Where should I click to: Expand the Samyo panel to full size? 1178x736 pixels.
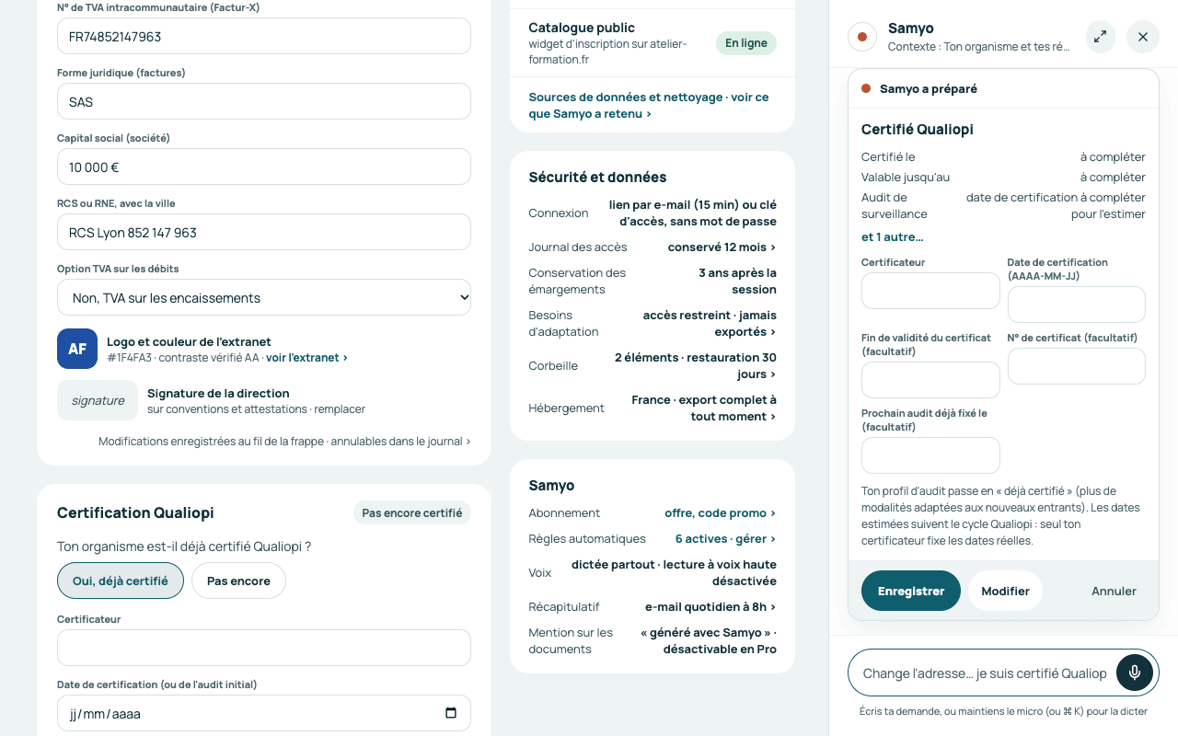1101,37
